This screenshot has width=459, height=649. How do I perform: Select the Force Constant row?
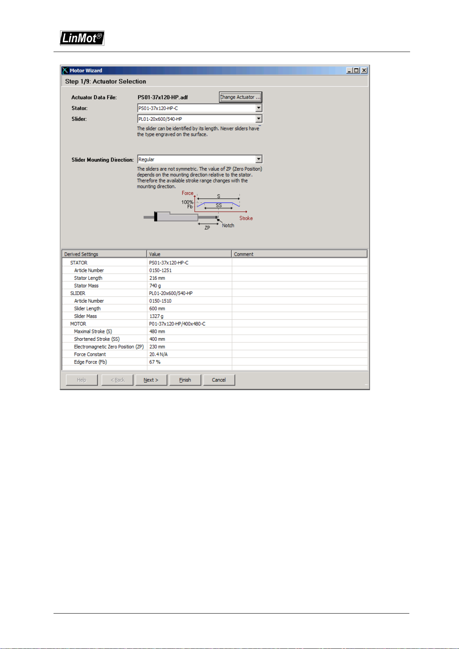(x=215, y=354)
